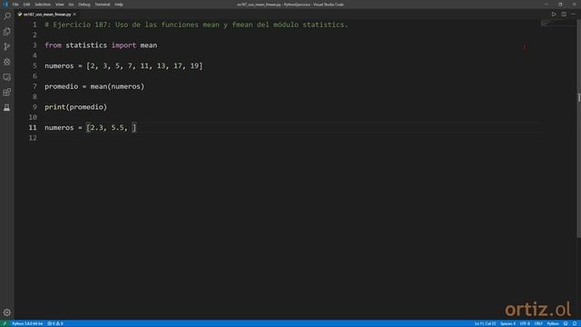581x327 pixels.
Task: Open the Manage gear icon
Action: click(x=7, y=312)
